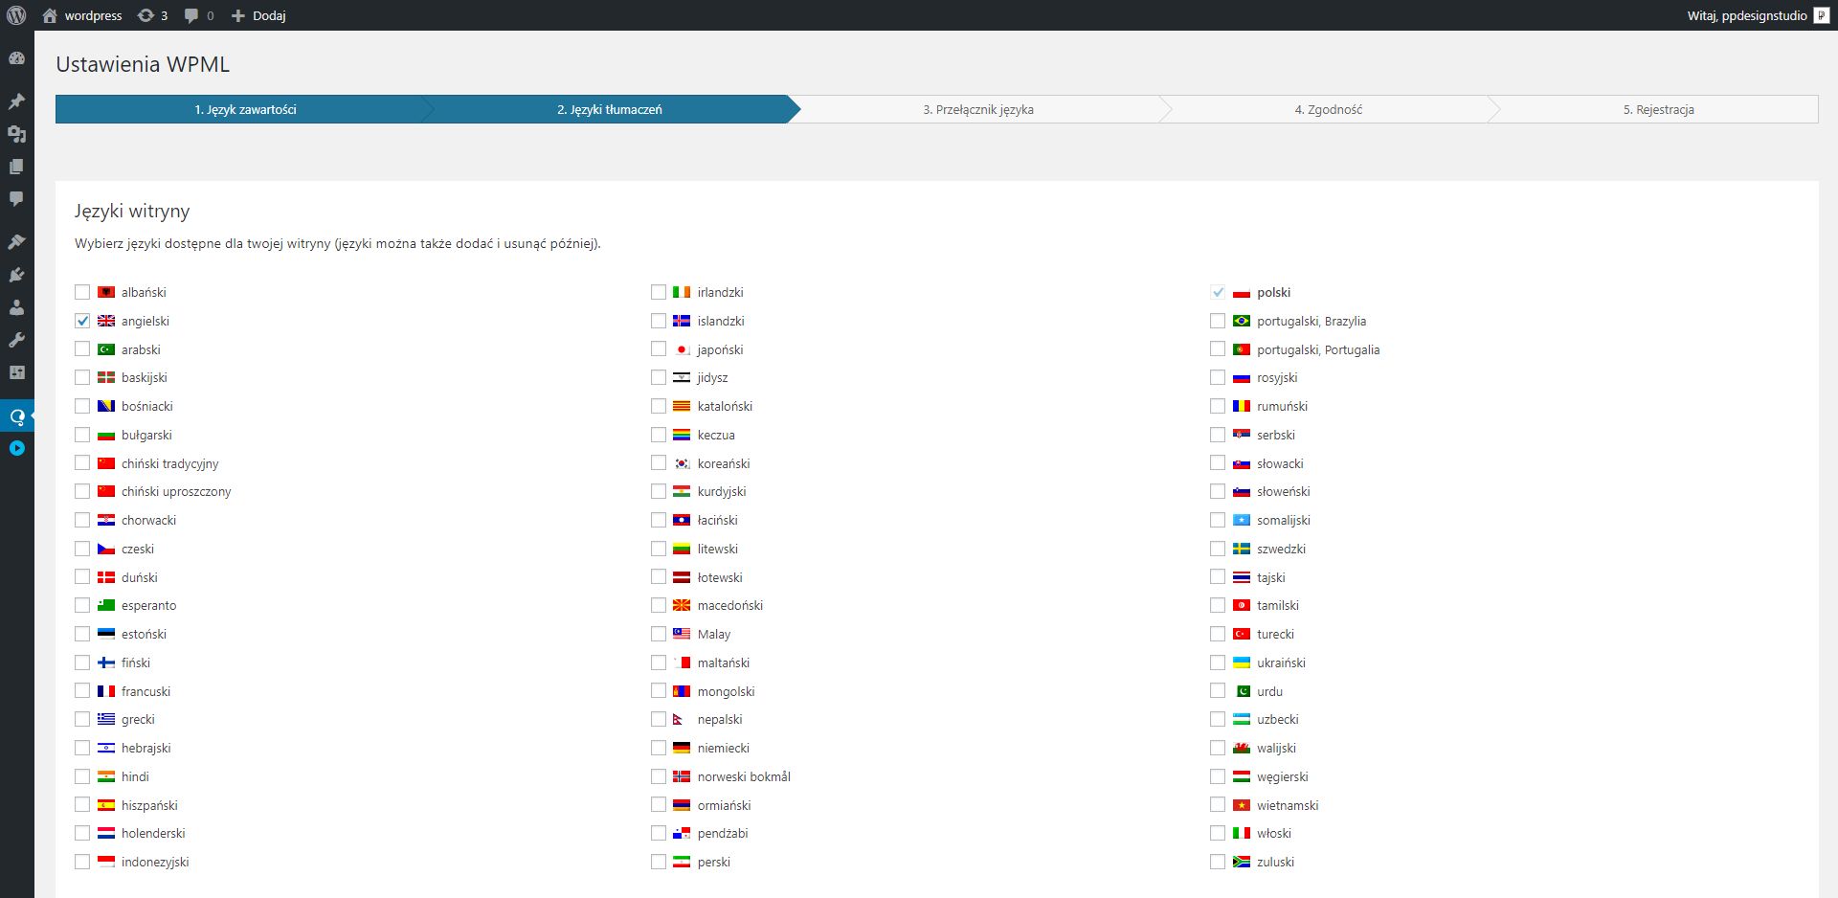Viewport: 1838px width, 898px height.
Task: Click the polski language label
Action: point(1273,292)
